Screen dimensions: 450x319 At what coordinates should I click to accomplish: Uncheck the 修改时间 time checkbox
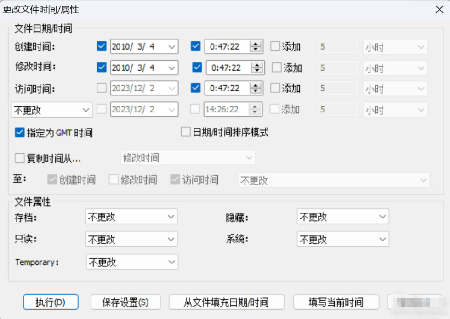pos(197,67)
